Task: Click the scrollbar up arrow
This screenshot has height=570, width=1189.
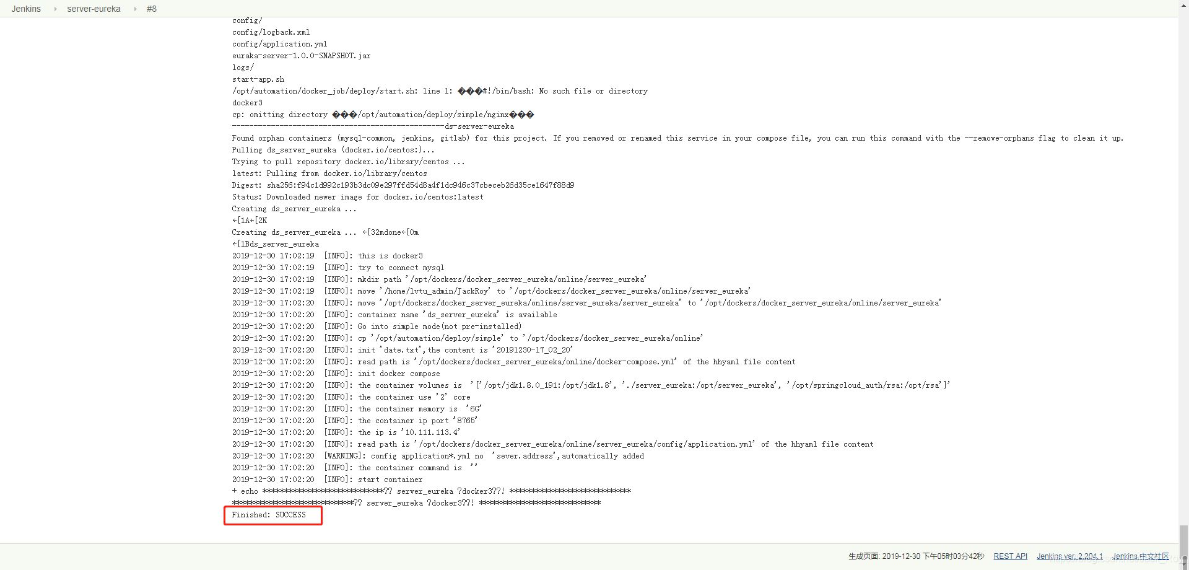Action: click(1183, 4)
